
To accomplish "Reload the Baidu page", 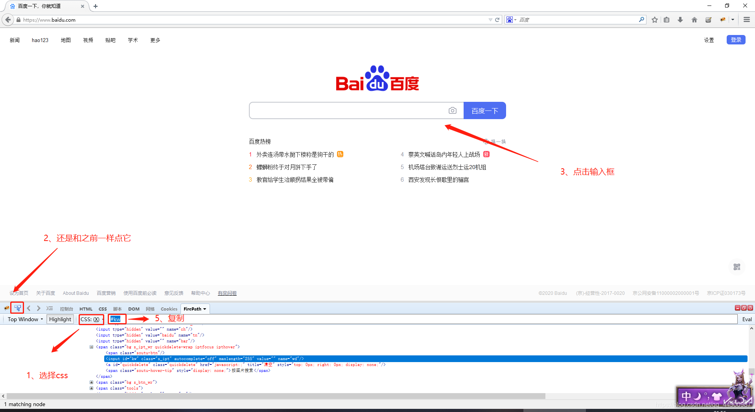I will click(x=497, y=20).
